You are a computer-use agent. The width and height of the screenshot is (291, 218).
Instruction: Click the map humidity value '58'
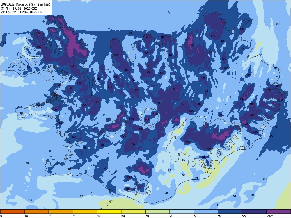[206, 172]
